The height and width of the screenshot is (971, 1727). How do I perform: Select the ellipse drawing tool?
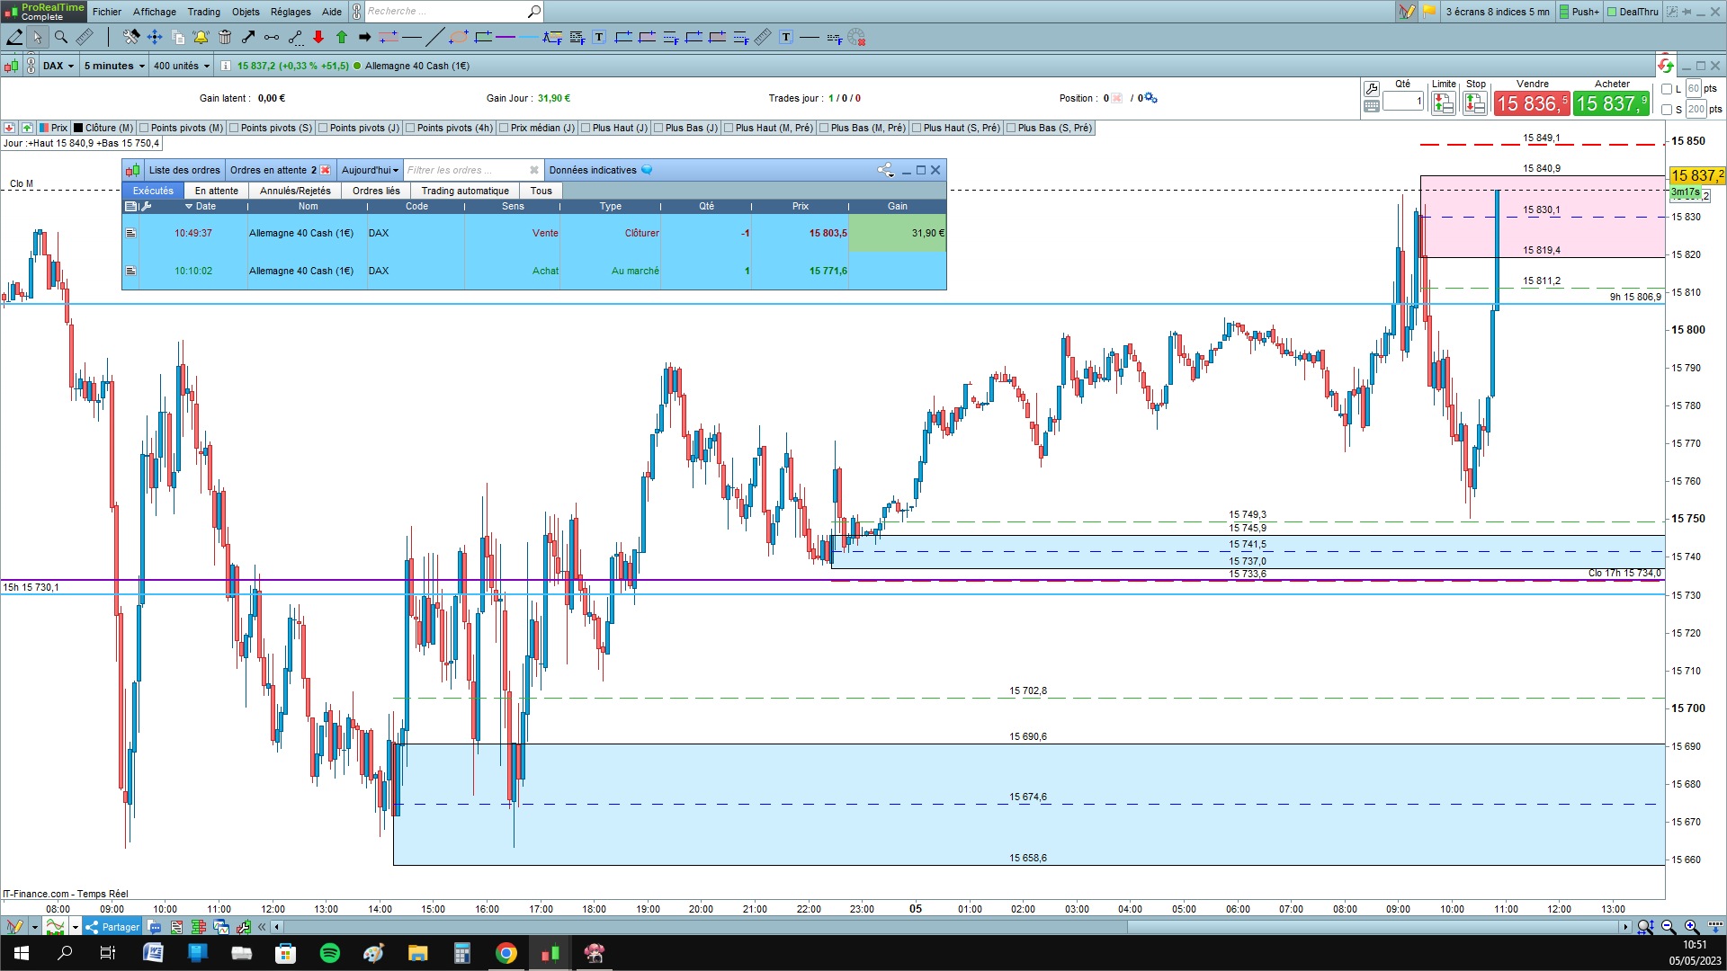pos(459,37)
